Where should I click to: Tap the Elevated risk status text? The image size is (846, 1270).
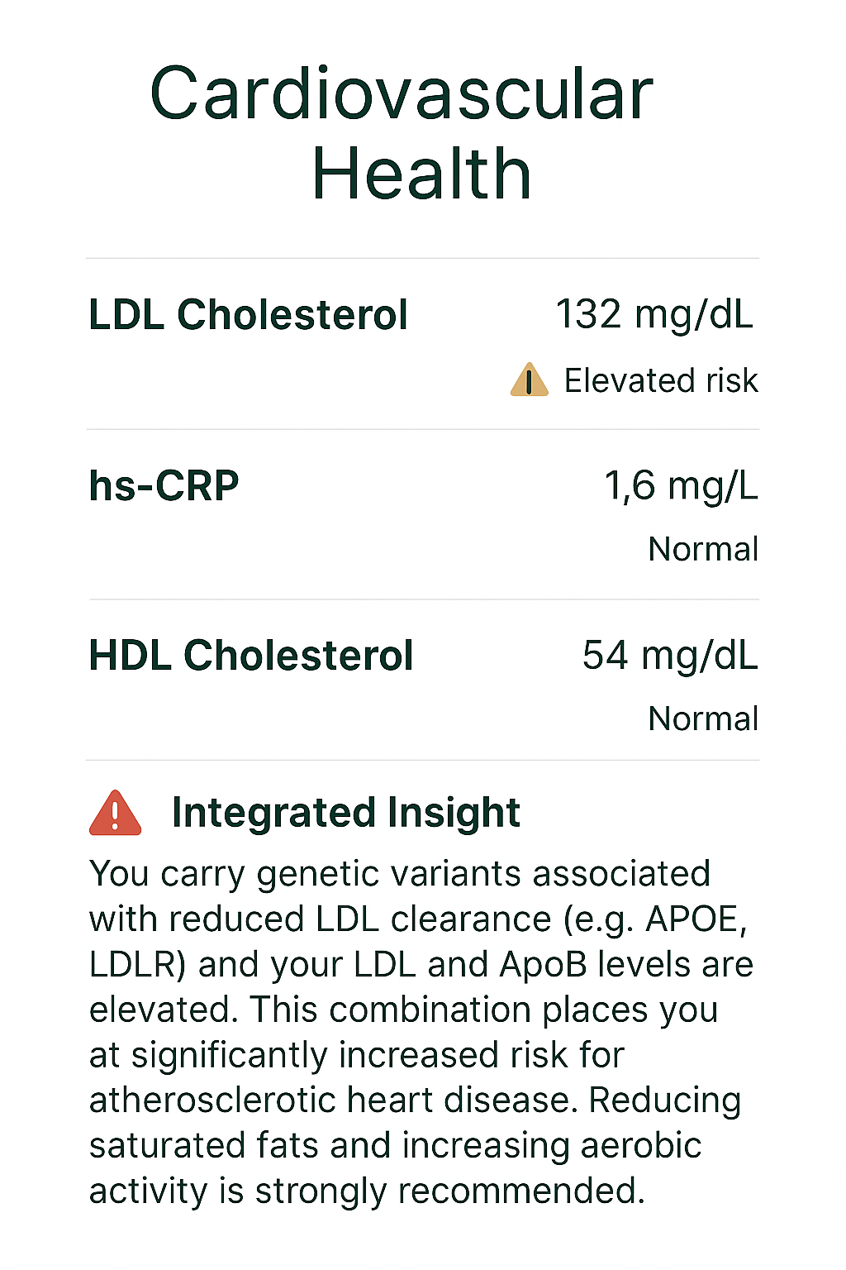click(x=660, y=381)
